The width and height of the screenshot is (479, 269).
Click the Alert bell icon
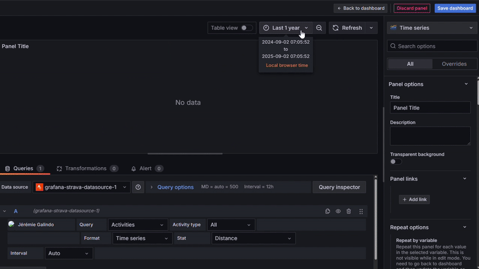click(134, 168)
